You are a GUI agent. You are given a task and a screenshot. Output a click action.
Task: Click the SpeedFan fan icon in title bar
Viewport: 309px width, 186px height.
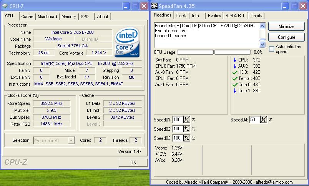(154, 6)
